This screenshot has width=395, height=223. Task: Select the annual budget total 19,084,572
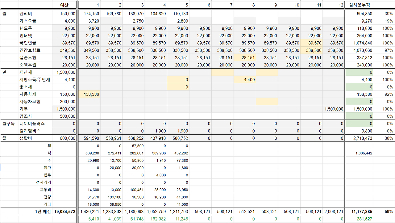(x=64, y=212)
